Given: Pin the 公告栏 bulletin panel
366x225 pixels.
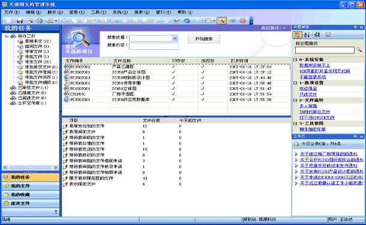Looking at the screenshot, I should tap(355, 136).
